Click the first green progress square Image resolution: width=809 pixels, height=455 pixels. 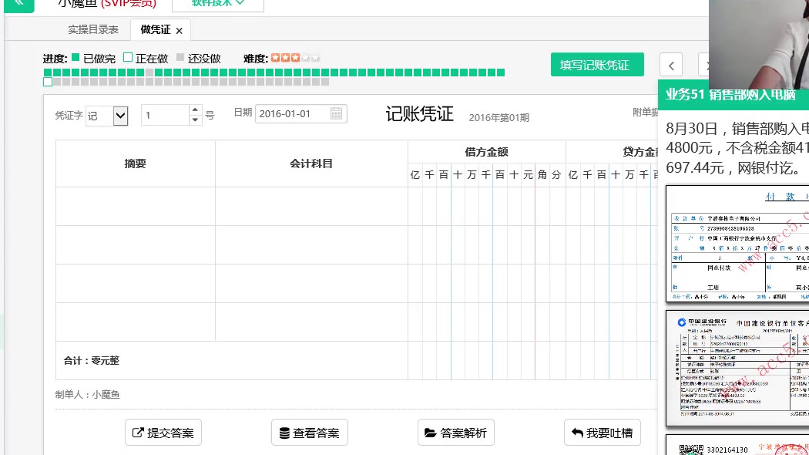tap(48, 72)
